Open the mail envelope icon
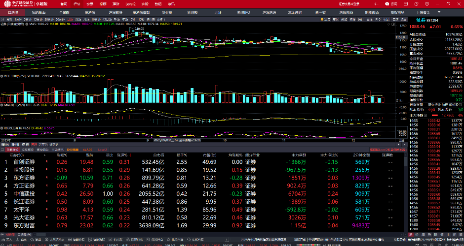 [406, 4]
